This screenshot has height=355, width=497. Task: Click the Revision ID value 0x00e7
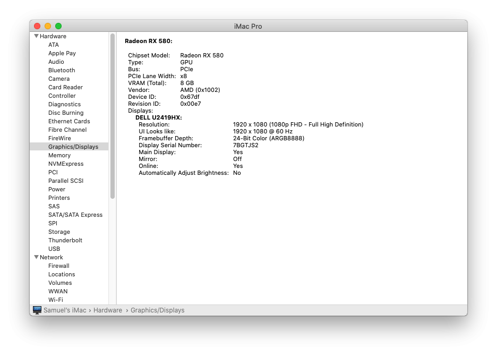[191, 104]
